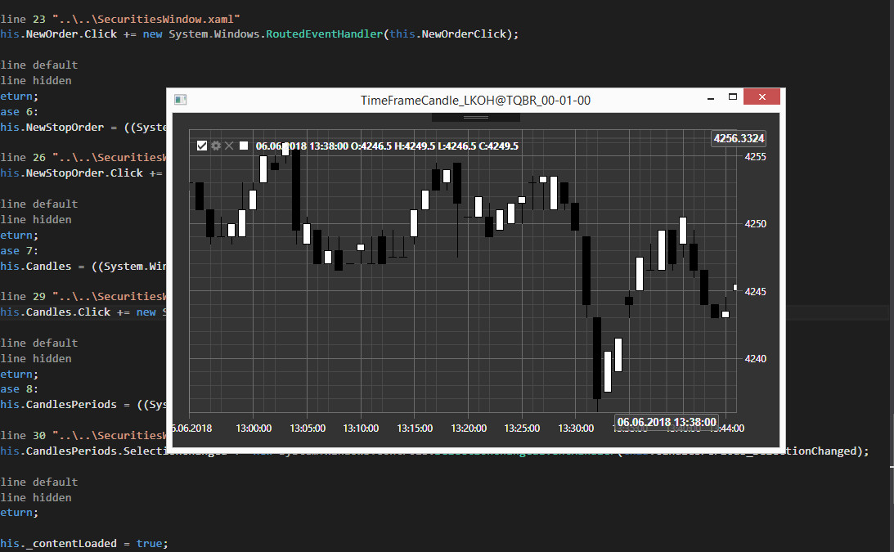Screen dimensions: 894x552
Task: Click the 06.06.2018 13:38:00 time axis marker
Action: pyautogui.click(x=667, y=422)
